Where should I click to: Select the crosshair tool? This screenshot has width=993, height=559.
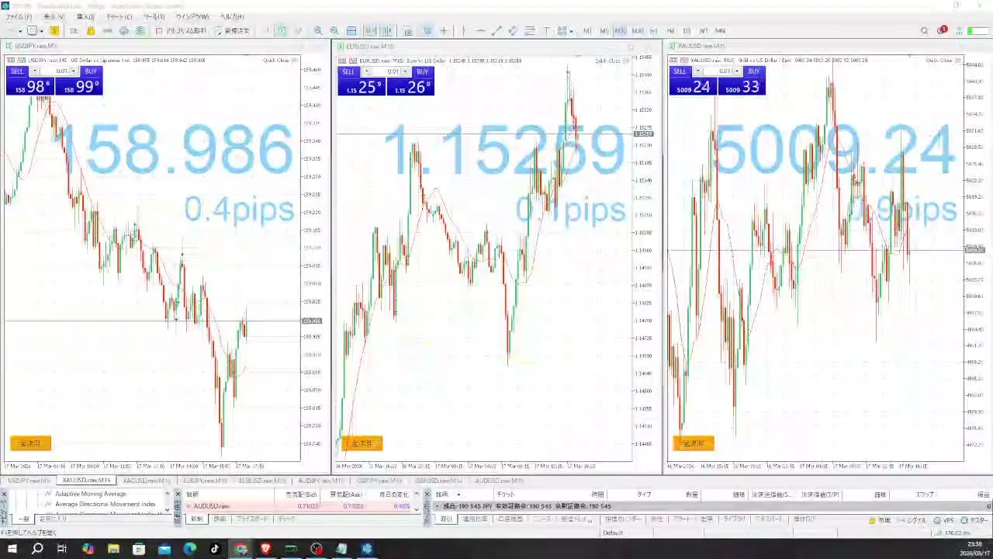click(x=444, y=31)
